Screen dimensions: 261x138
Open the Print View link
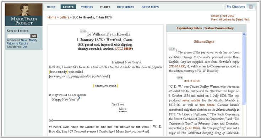(228, 16)
